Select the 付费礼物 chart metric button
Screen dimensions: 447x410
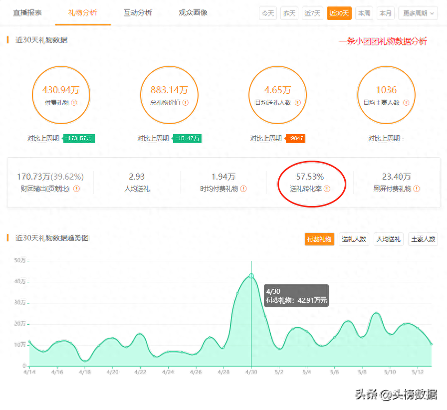click(319, 239)
